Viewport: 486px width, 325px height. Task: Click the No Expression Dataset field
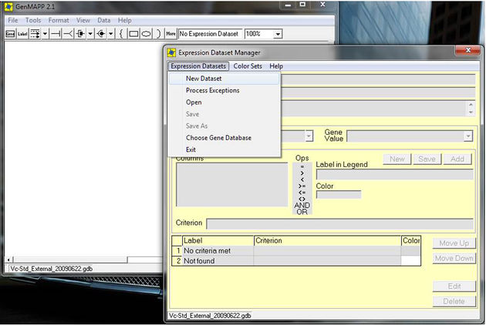tap(210, 34)
